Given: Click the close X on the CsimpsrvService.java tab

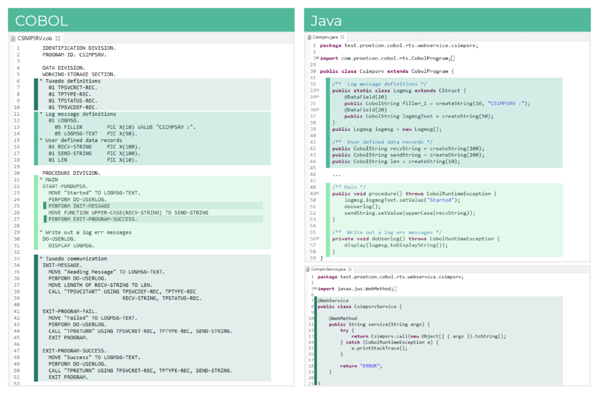Looking at the screenshot, I should (350, 270).
